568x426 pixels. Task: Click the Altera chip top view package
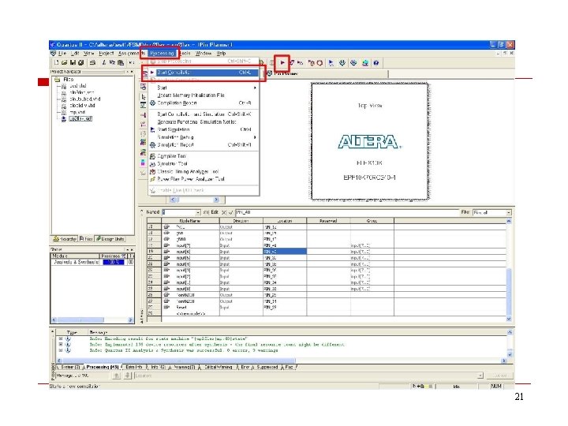coord(369,141)
